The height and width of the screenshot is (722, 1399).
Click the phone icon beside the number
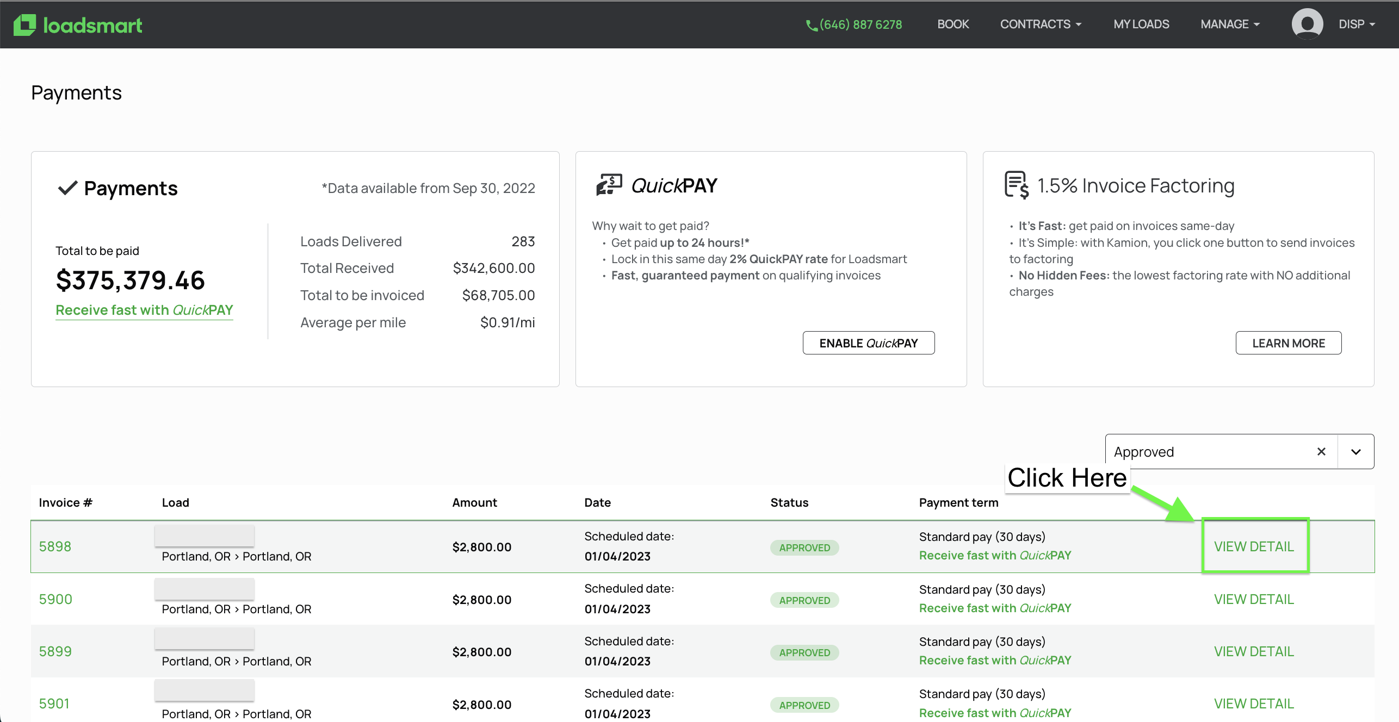pyautogui.click(x=811, y=25)
